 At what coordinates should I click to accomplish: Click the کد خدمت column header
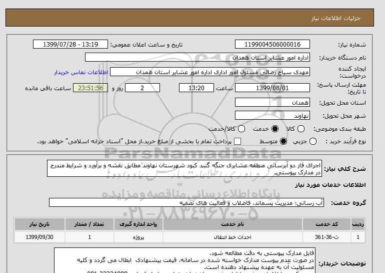tap(326, 224)
